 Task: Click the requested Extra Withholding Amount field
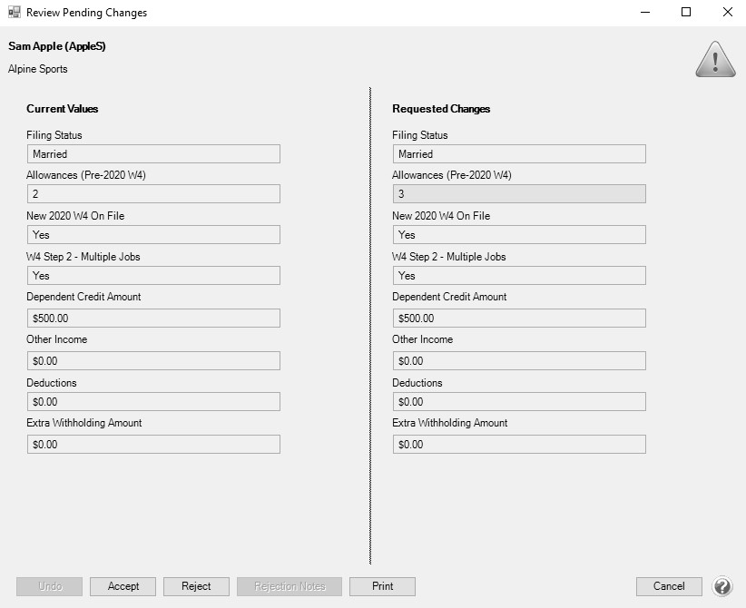click(519, 445)
